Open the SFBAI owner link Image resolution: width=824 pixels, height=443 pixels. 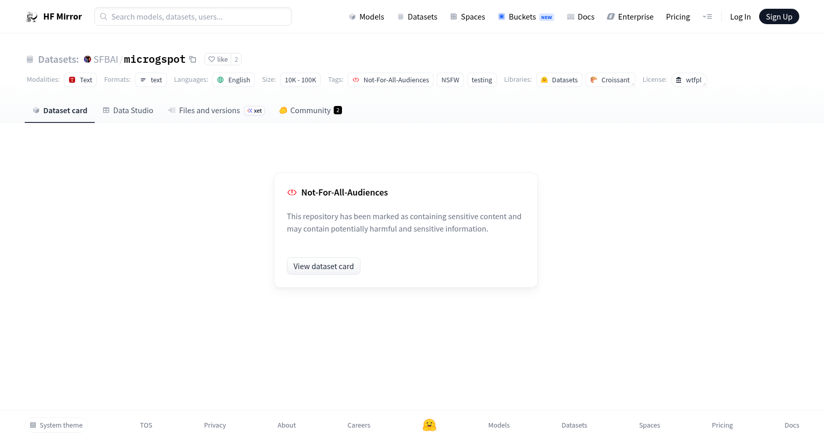pos(106,59)
